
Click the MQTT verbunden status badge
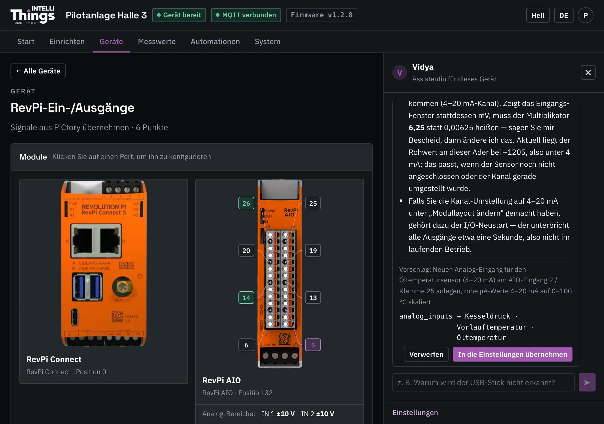(246, 15)
